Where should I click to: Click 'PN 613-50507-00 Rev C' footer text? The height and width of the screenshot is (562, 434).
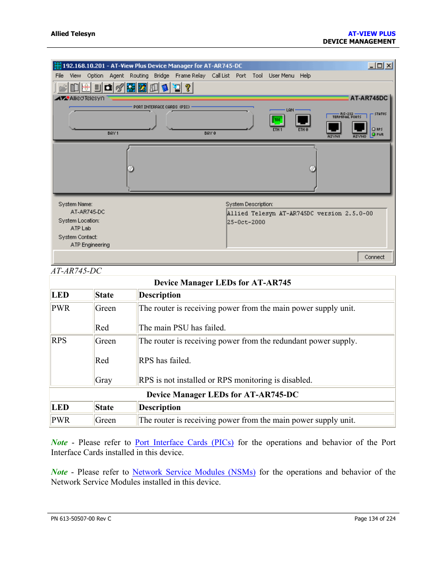click(81, 518)
